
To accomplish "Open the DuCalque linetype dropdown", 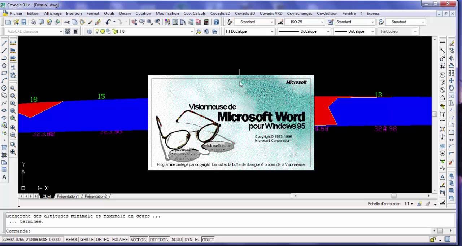I will pos(328,31).
